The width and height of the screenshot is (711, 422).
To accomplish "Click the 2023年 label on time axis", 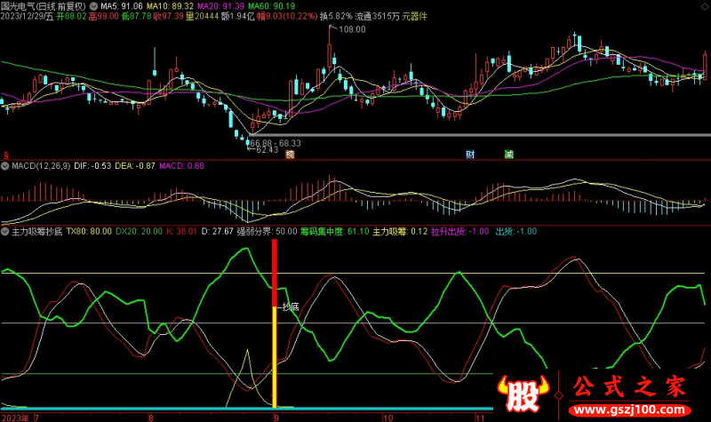I will click(14, 418).
